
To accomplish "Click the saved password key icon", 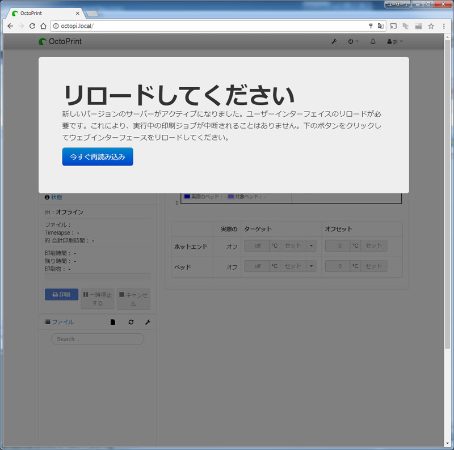I will [371, 26].
